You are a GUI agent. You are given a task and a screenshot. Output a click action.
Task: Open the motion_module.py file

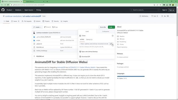pos(42,51)
